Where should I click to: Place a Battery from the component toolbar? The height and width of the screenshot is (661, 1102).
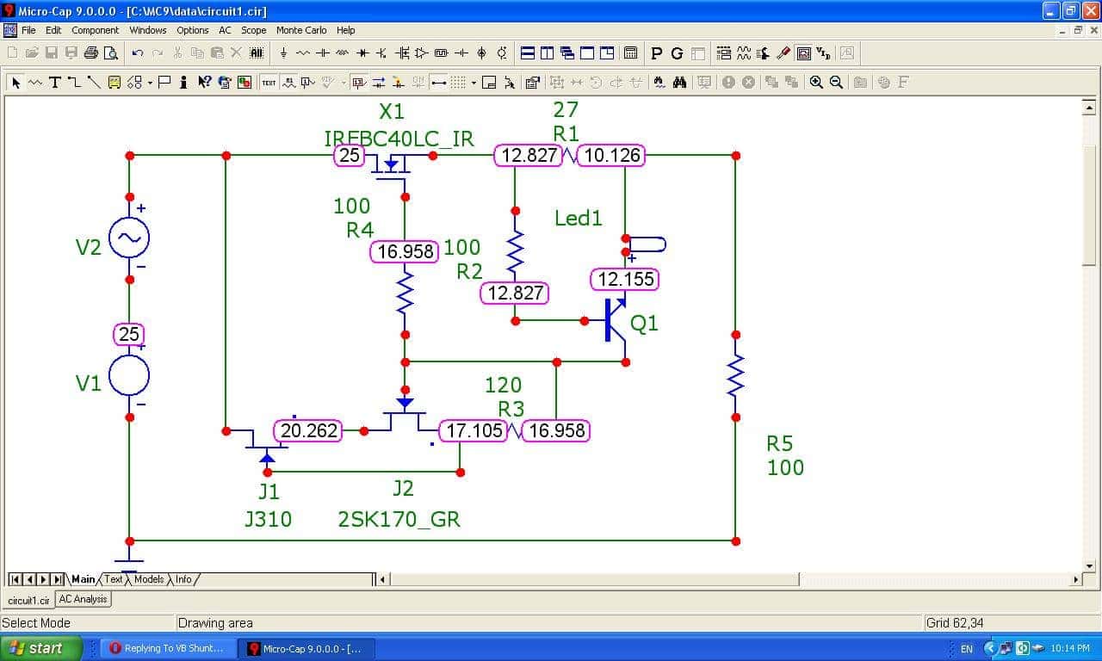(461, 53)
